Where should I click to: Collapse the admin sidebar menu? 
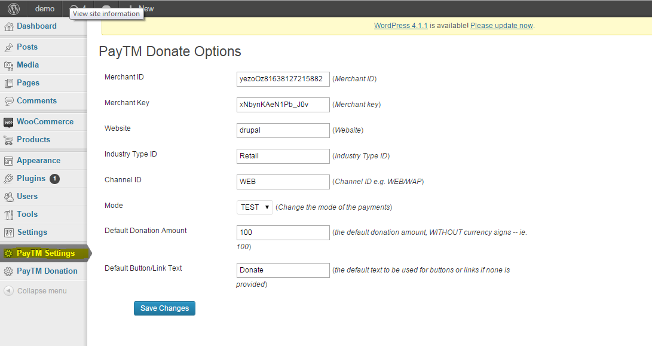click(x=35, y=290)
